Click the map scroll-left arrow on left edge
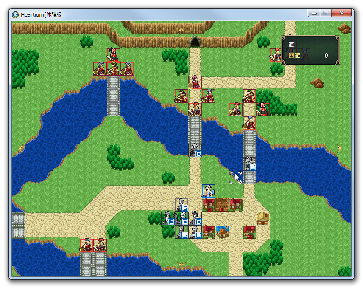This screenshot has width=363, height=288. 21,148
